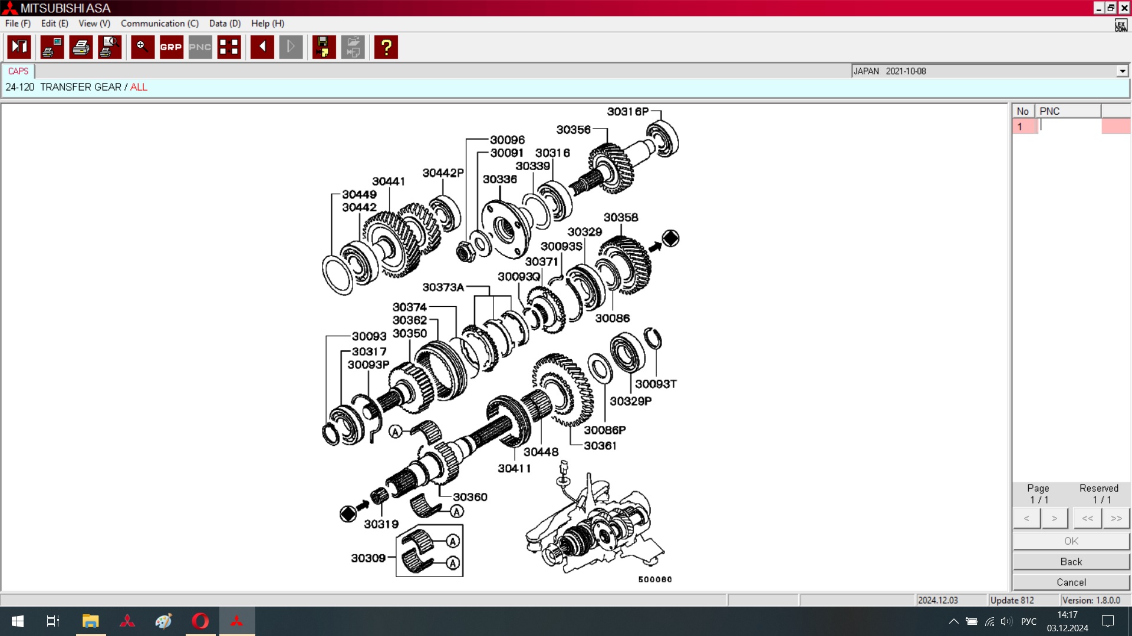The width and height of the screenshot is (1132, 636).
Task: Click the print screen icon
Action: (x=52, y=47)
